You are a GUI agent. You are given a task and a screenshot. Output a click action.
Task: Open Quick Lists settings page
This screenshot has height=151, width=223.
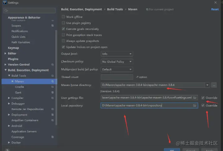point(18,37)
